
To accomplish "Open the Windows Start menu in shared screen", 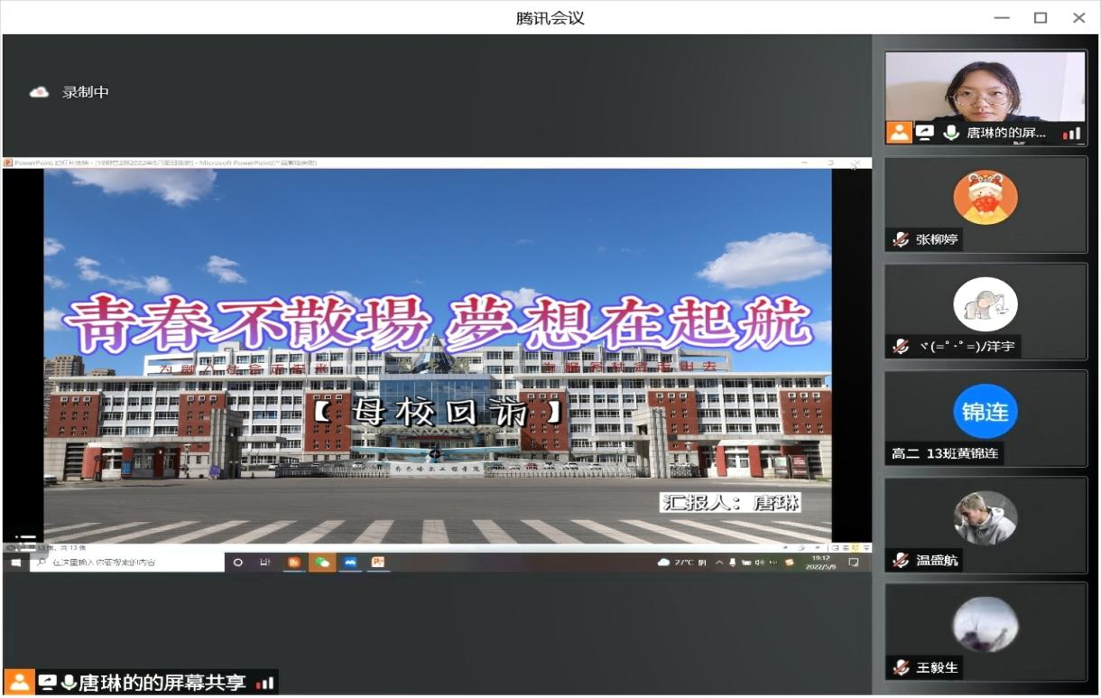I will point(15,562).
